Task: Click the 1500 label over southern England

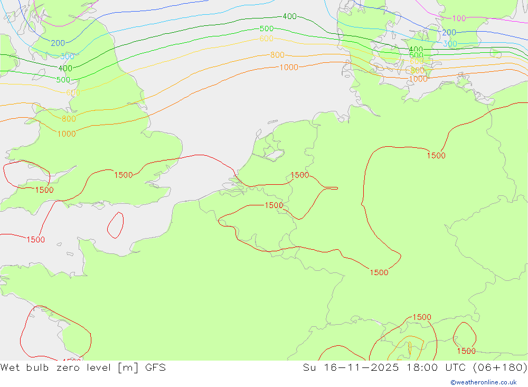Action: (x=124, y=175)
